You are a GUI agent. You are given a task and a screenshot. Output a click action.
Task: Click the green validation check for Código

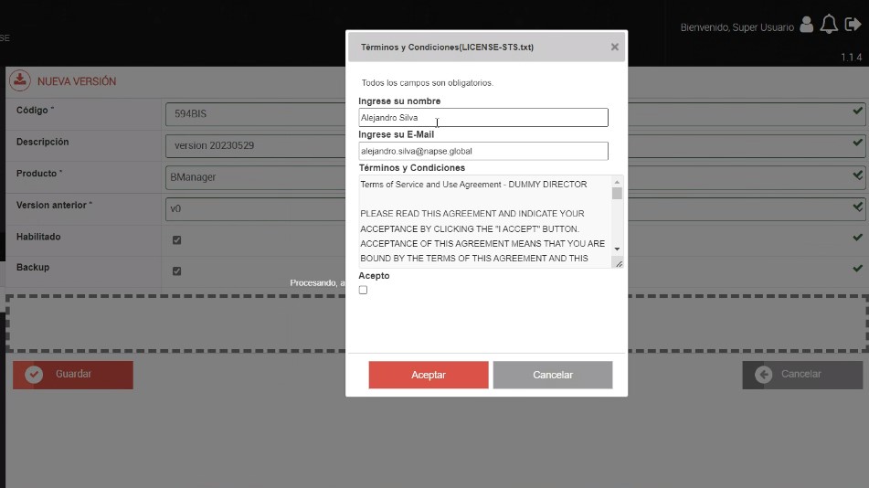click(857, 111)
